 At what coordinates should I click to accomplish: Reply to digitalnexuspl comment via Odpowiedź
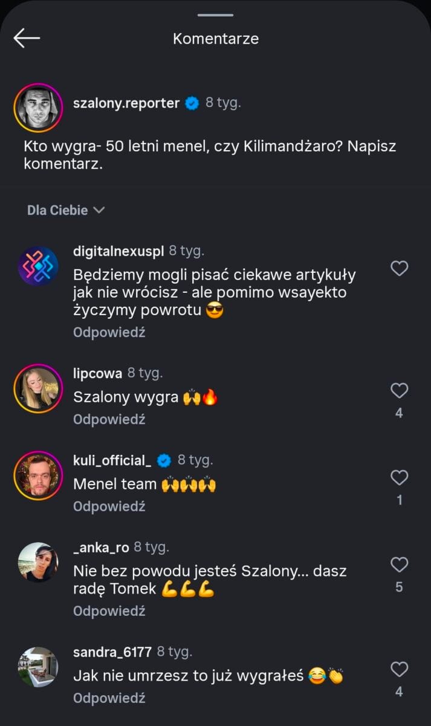point(109,332)
